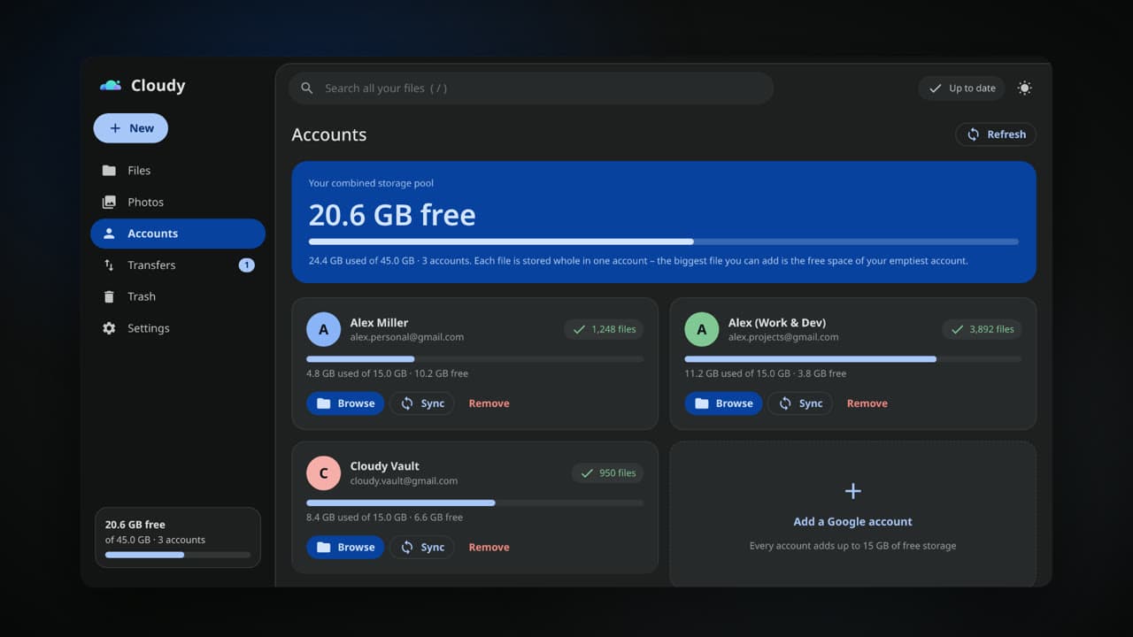Click the Files folder icon in sidebar
This screenshot has width=1133, height=637.
(109, 171)
